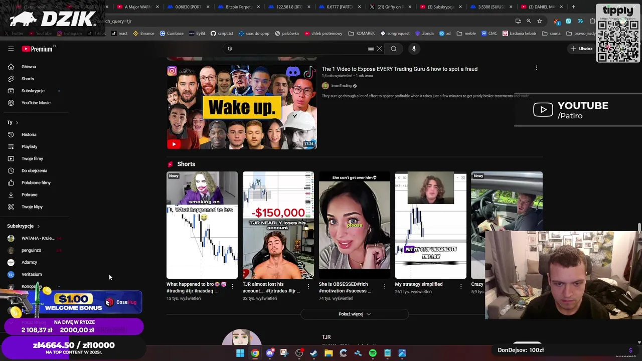
Task: Click the Utwórz create button
Action: point(581,49)
